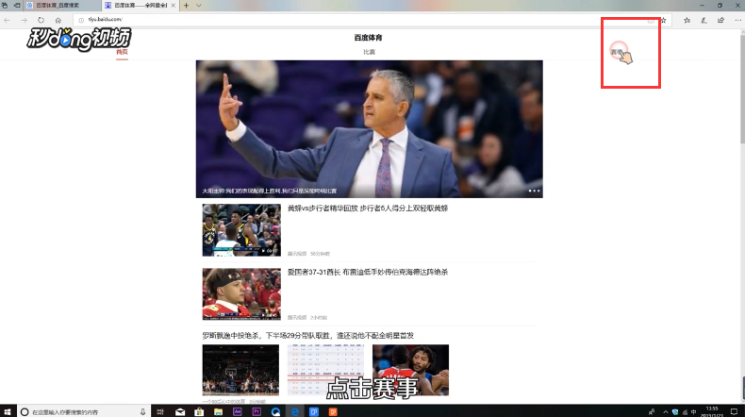Show tabs you've set aside
The width and height of the screenshot is (745, 417).
point(5,6)
